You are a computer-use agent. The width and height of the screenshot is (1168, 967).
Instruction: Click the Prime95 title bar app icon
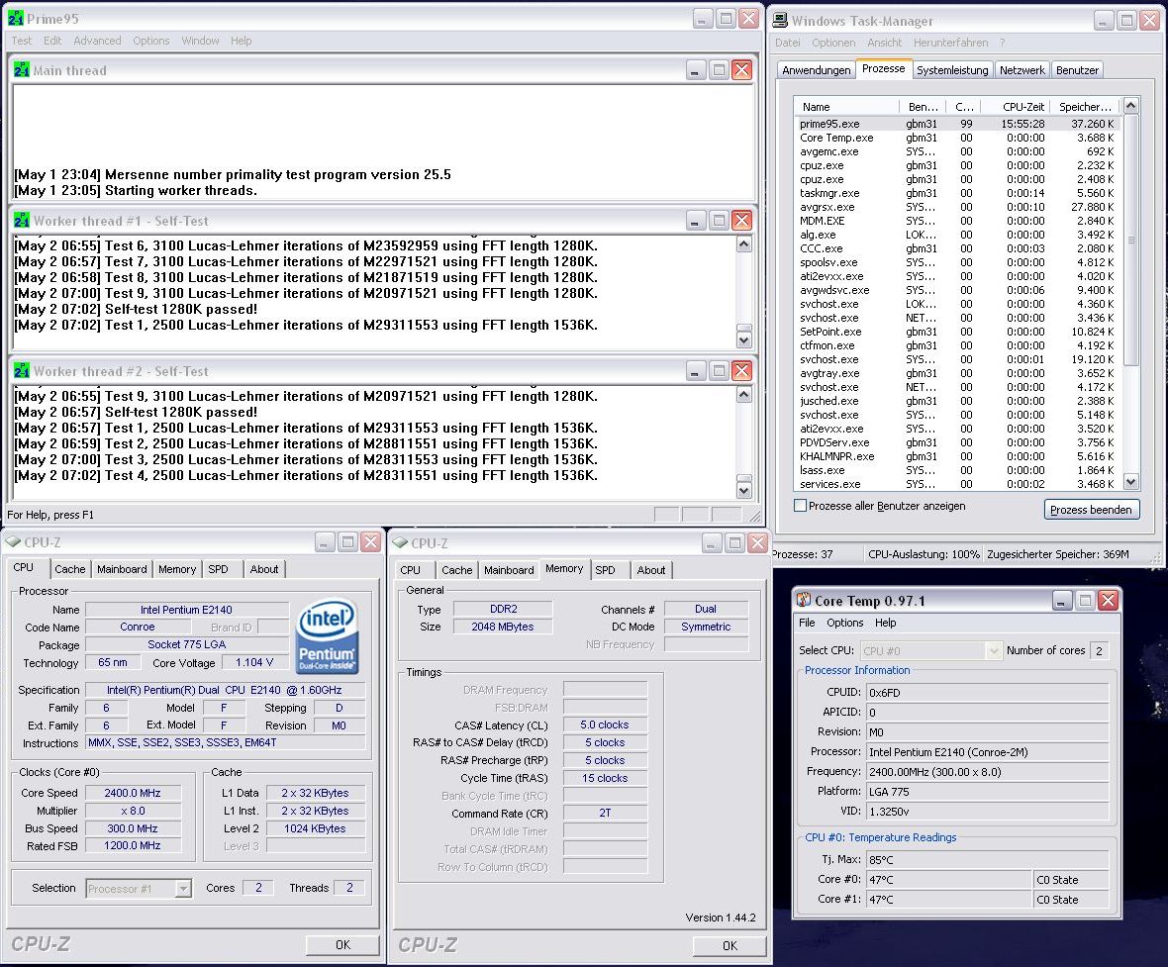click(x=15, y=18)
